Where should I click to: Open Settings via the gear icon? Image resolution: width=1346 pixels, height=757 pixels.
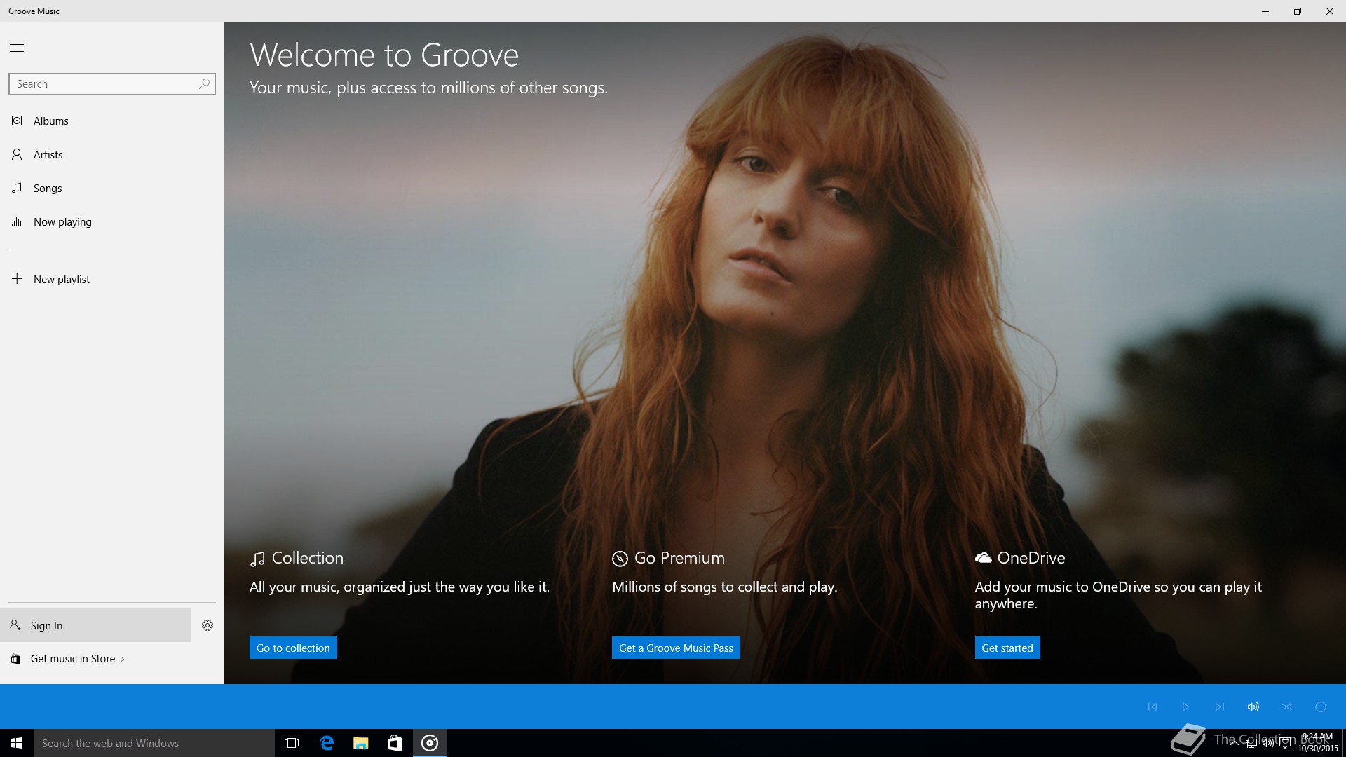click(x=208, y=625)
